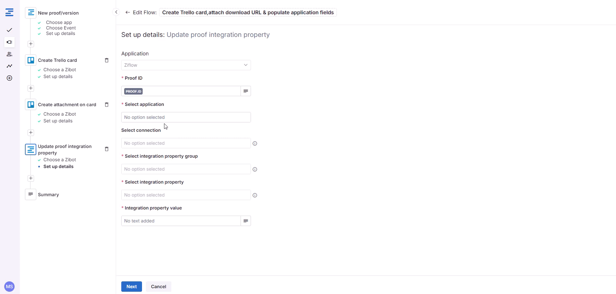Click the Integration property value text field
The image size is (616, 294).
pos(181,221)
